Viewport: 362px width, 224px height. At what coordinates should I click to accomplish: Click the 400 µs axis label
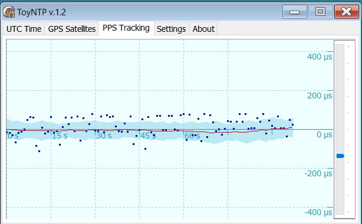320,57
